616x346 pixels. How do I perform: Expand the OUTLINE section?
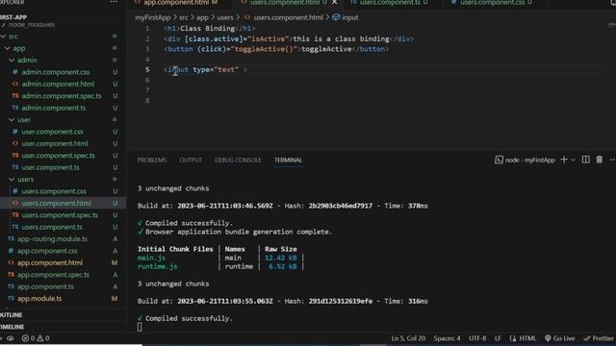pos(11,315)
